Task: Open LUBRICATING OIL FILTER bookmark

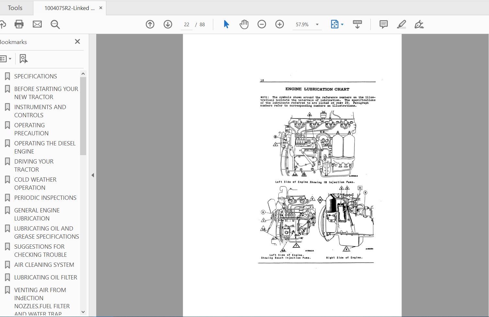Action: [x=46, y=277]
